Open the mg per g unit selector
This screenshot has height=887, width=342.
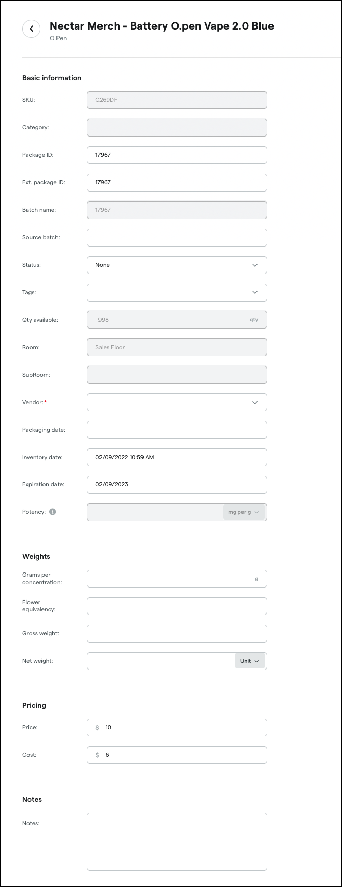pyautogui.click(x=243, y=512)
